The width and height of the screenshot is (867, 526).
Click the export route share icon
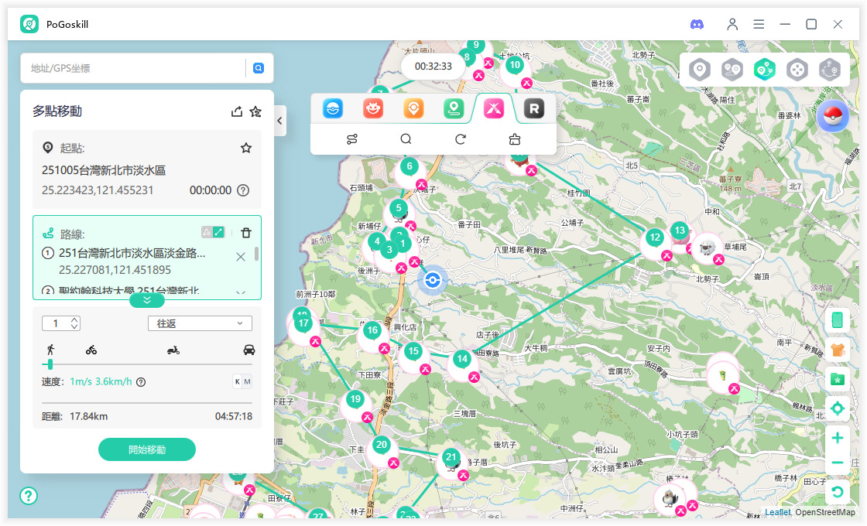(237, 111)
